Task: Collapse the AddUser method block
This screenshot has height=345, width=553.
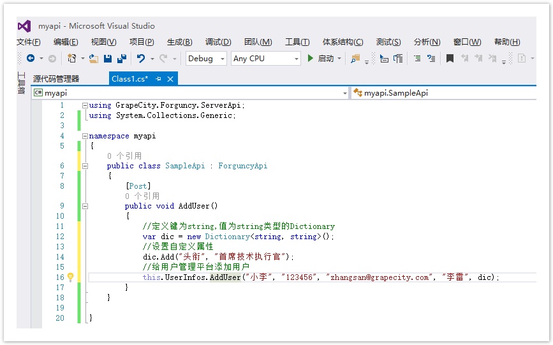Action: coord(85,206)
